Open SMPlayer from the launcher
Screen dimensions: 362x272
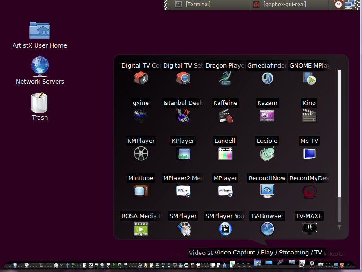(x=183, y=229)
